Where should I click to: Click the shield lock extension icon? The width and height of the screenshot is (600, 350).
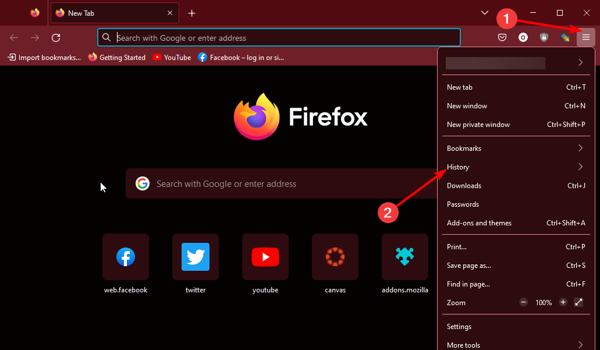544,37
